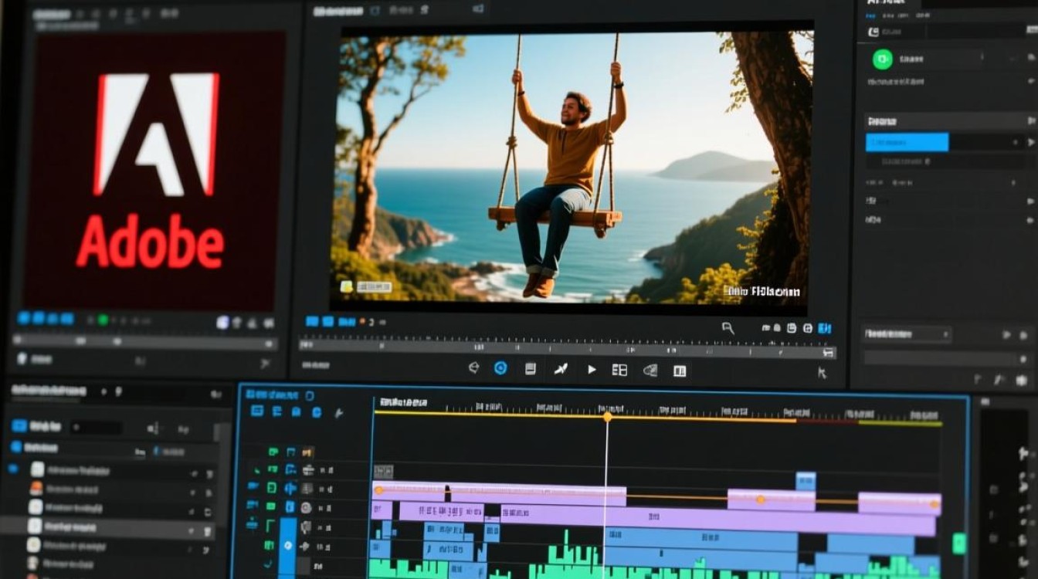This screenshot has height=579, width=1038.
Task: Click the orange thumbnail in the project list
Action: click(36, 488)
